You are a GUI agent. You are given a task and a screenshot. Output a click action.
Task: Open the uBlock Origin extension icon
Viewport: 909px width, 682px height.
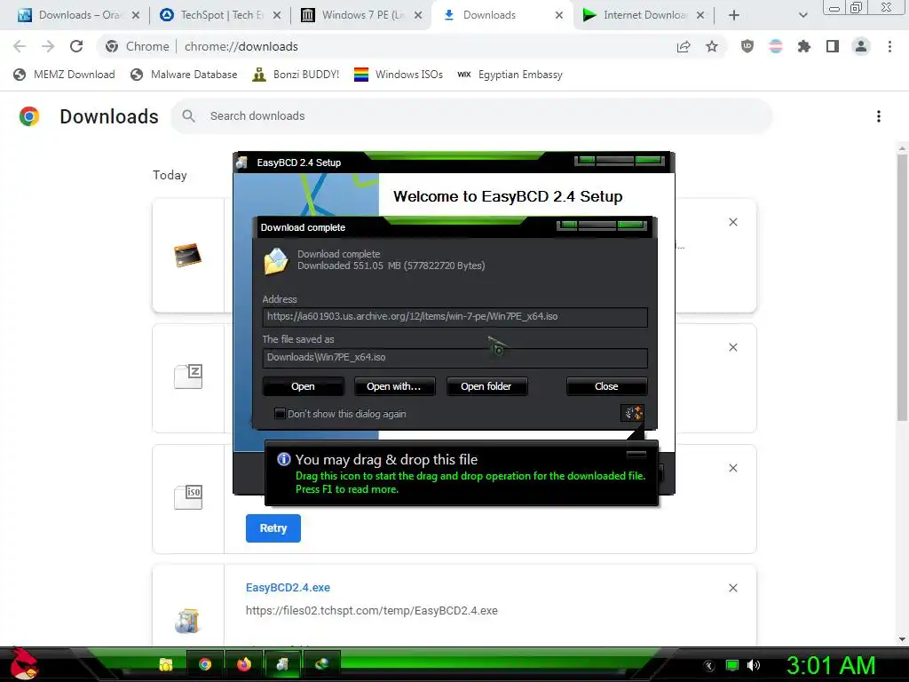pos(747,46)
